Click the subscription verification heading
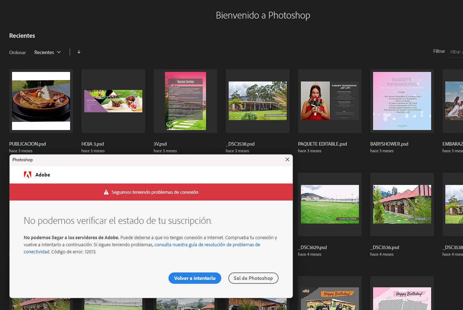The height and width of the screenshot is (310, 463). coord(118,221)
